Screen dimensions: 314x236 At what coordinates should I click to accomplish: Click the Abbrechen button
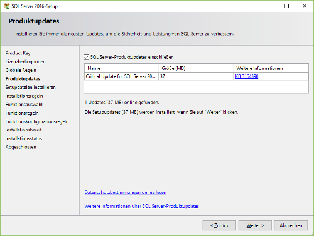[291, 225]
